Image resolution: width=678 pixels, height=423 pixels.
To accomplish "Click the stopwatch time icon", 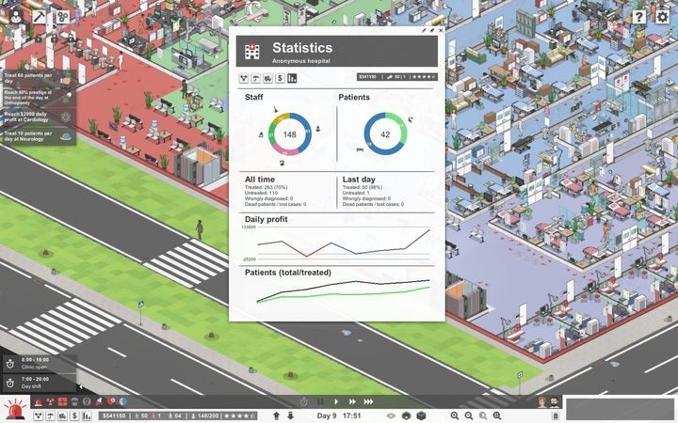I will tap(304, 402).
